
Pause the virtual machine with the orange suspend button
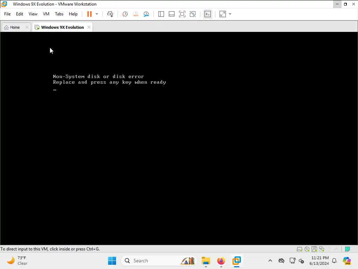[89, 14]
